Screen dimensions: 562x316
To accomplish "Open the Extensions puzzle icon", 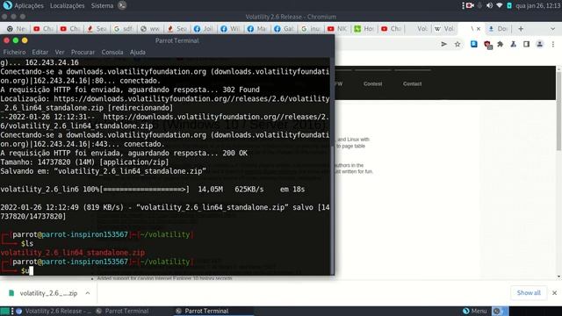I will click(501, 45).
